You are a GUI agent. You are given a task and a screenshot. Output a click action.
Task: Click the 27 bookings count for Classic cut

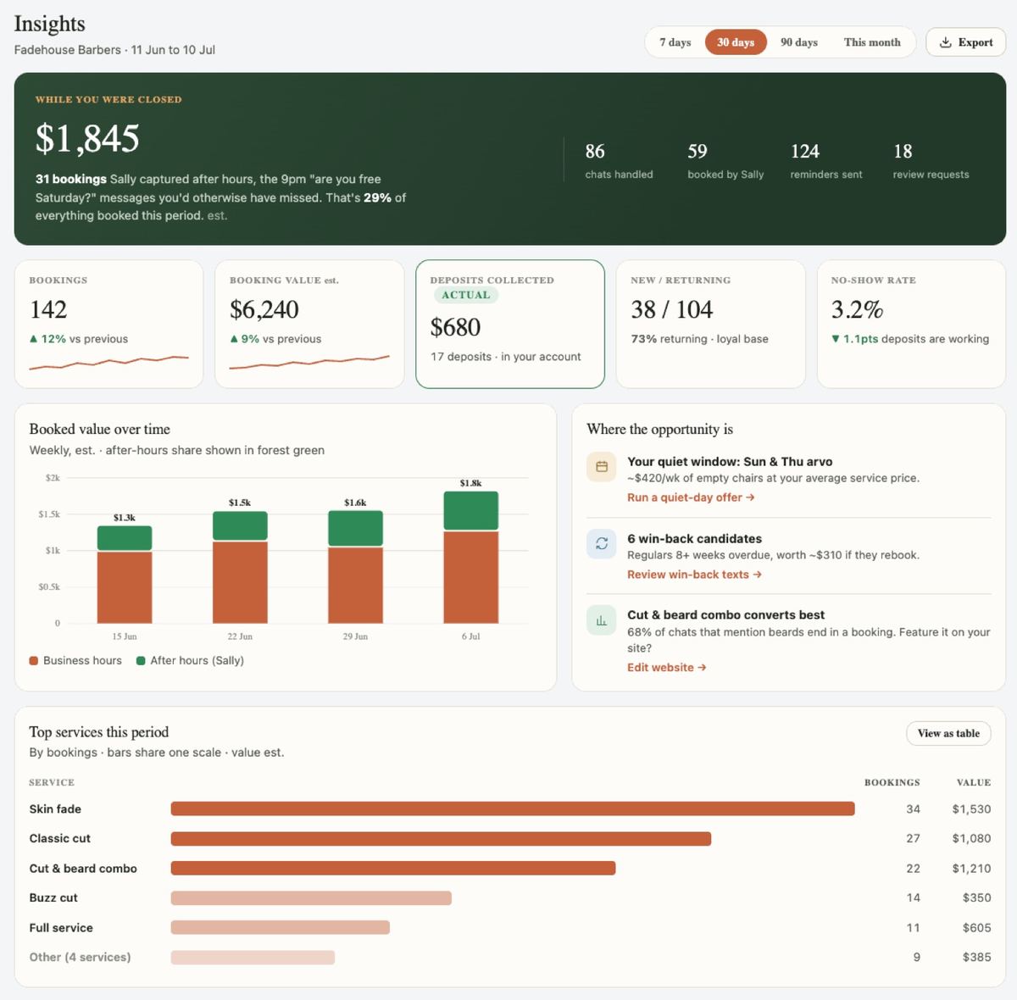(x=913, y=839)
